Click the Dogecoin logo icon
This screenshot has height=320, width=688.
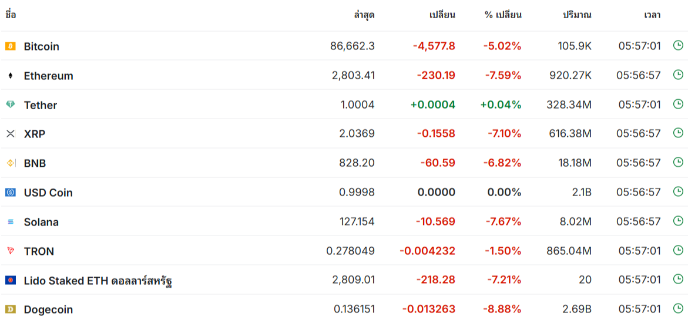coord(10,309)
